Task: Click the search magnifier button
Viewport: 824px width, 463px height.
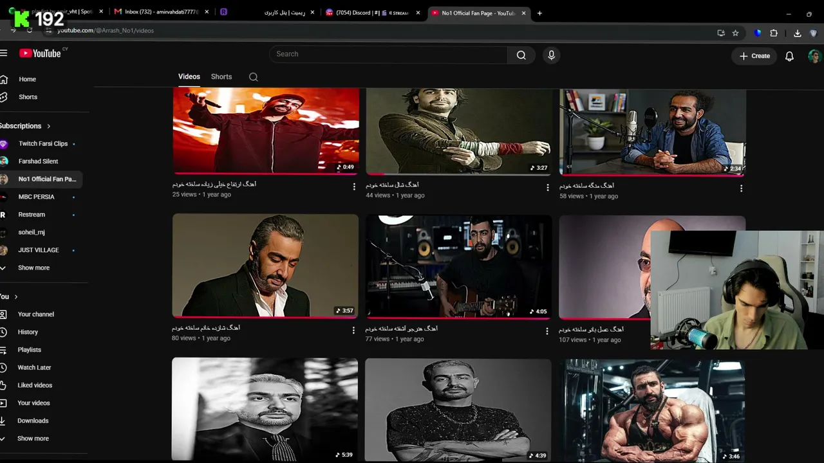Action: point(521,55)
